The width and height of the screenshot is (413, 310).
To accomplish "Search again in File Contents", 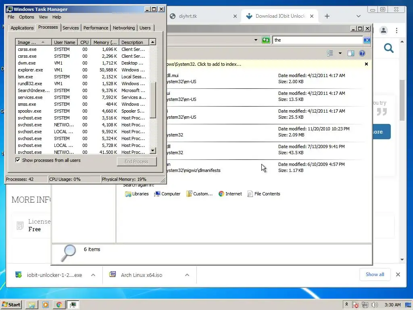I will pos(264,194).
